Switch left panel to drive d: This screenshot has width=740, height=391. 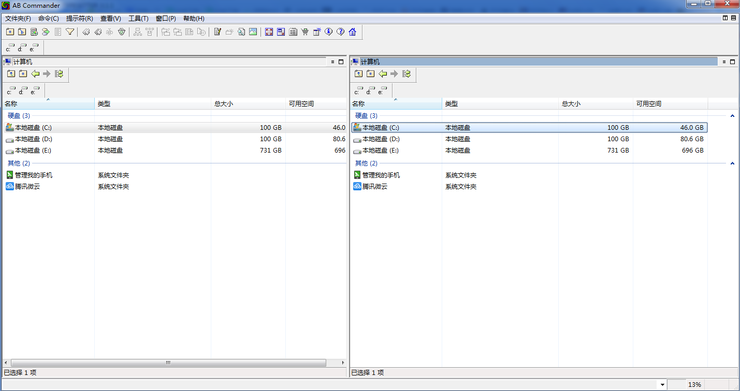pyautogui.click(x=23, y=91)
